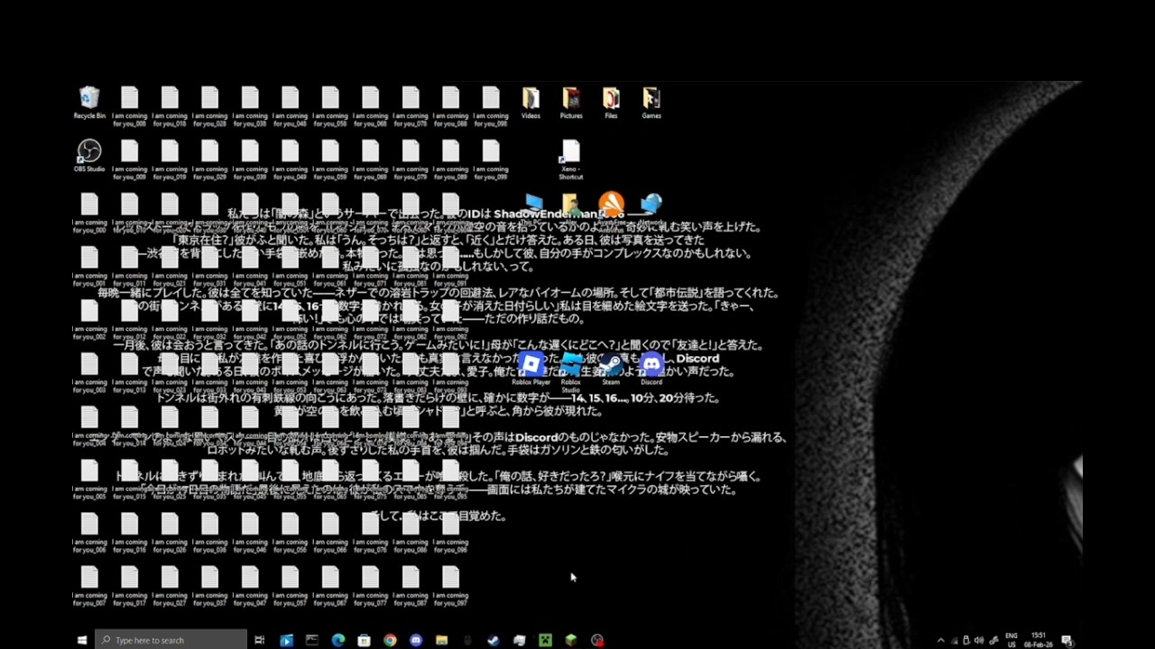Select file I am coming for you_066
This screenshot has width=1155, height=649.
[330, 533]
